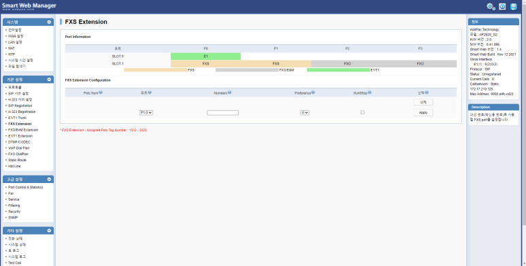Click the green E1 port block in SLOT 0
The width and height of the screenshot is (526, 266).
[x=206, y=56]
